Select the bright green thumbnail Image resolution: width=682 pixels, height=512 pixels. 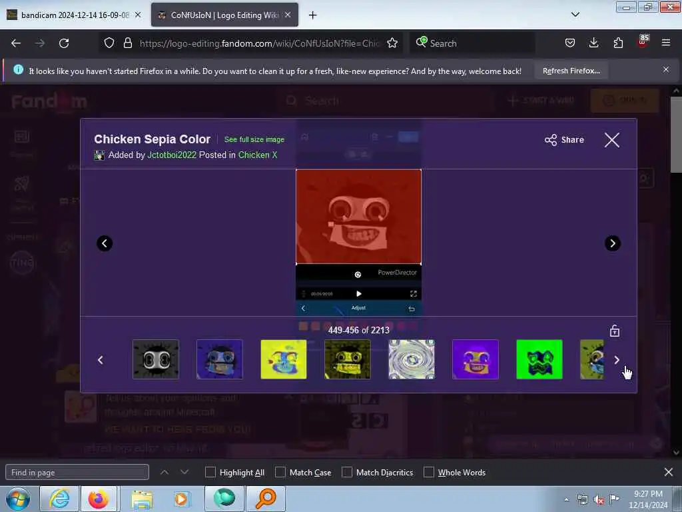(x=539, y=359)
